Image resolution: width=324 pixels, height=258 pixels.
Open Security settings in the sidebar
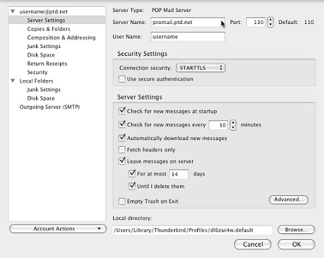click(x=37, y=72)
